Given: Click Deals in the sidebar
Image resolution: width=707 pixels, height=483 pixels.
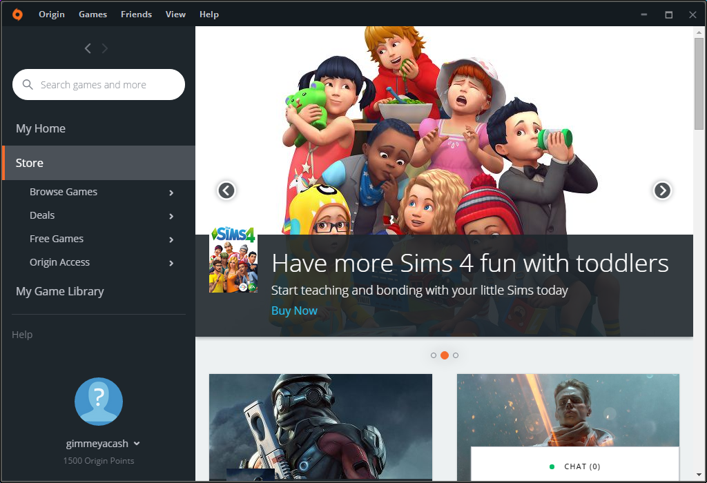Looking at the screenshot, I should click(x=42, y=215).
